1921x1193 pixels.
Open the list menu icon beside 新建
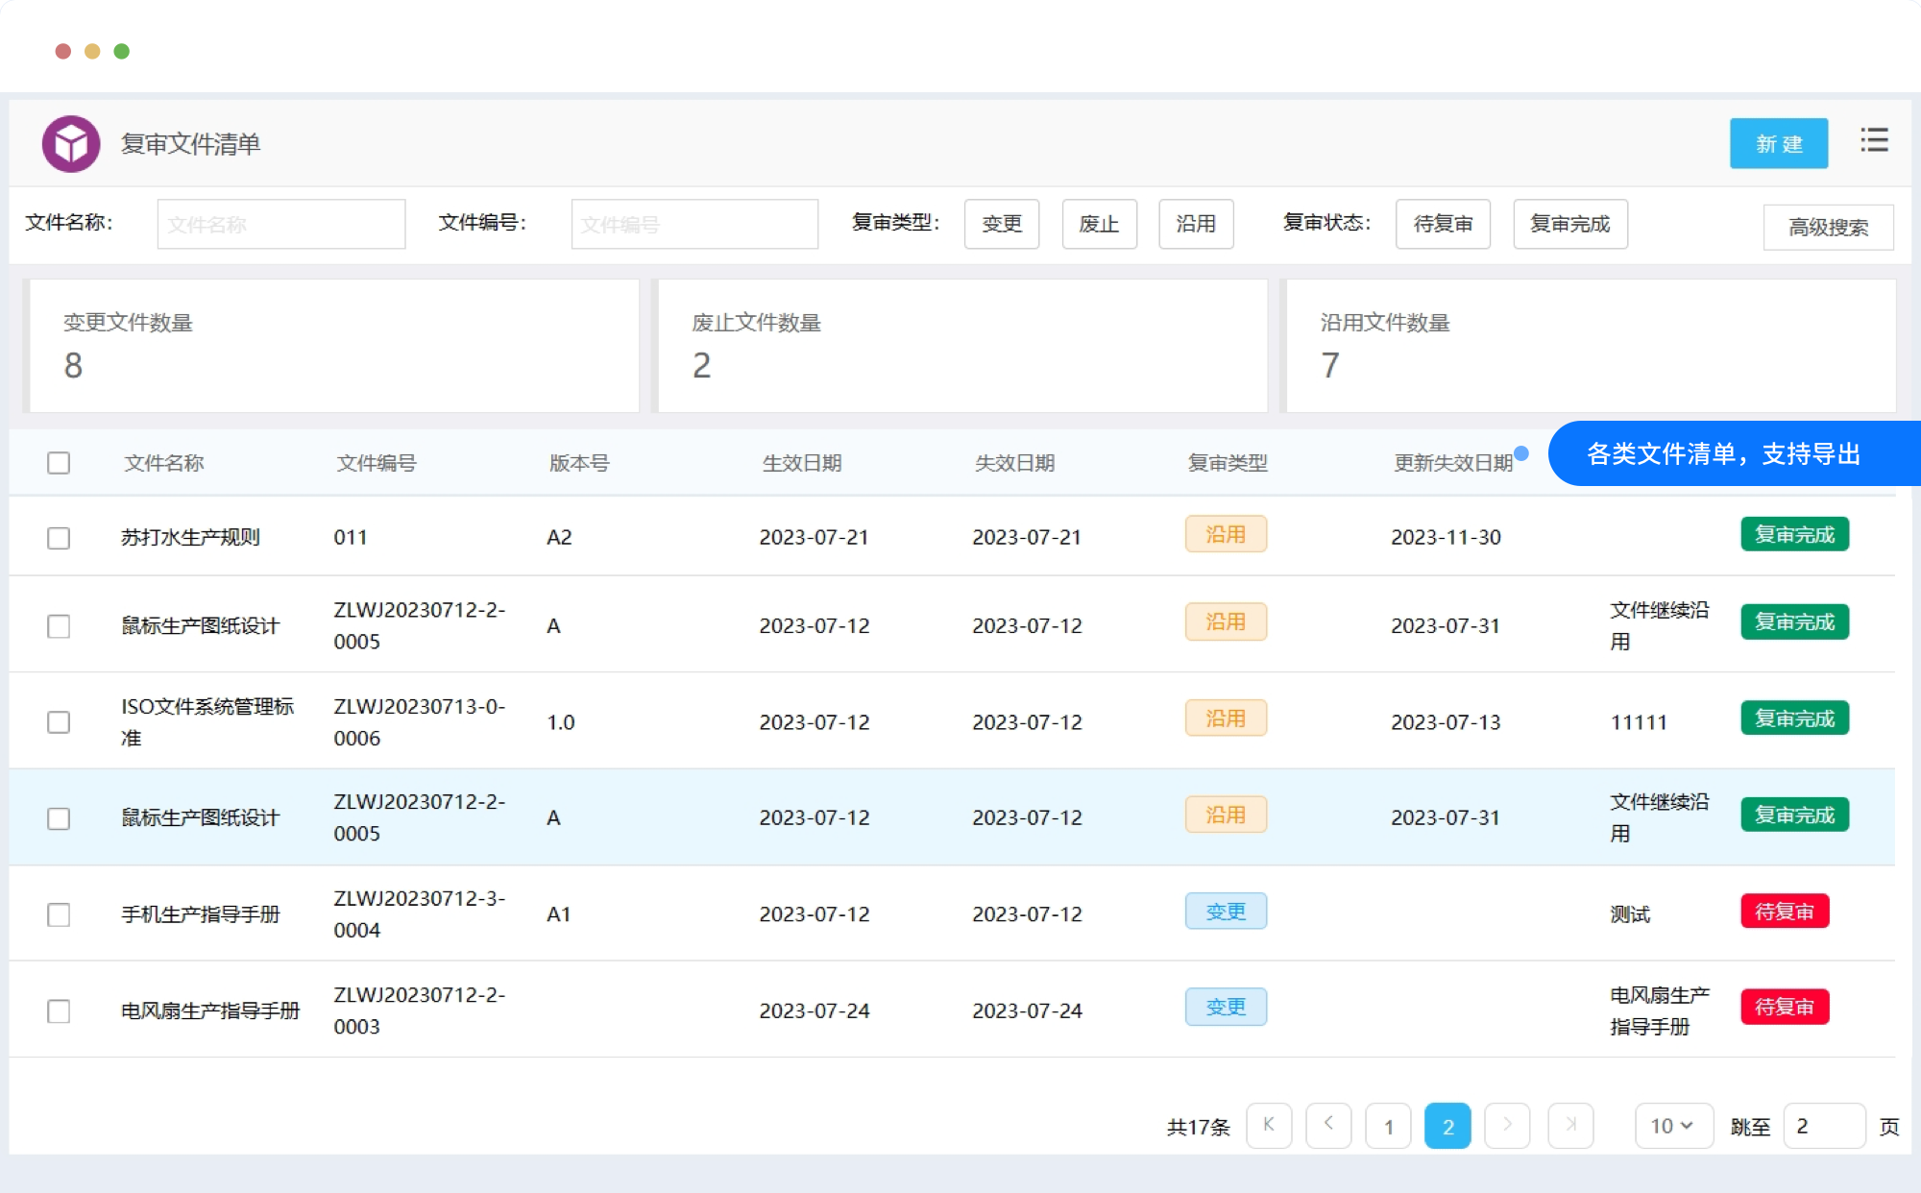click(x=1873, y=140)
